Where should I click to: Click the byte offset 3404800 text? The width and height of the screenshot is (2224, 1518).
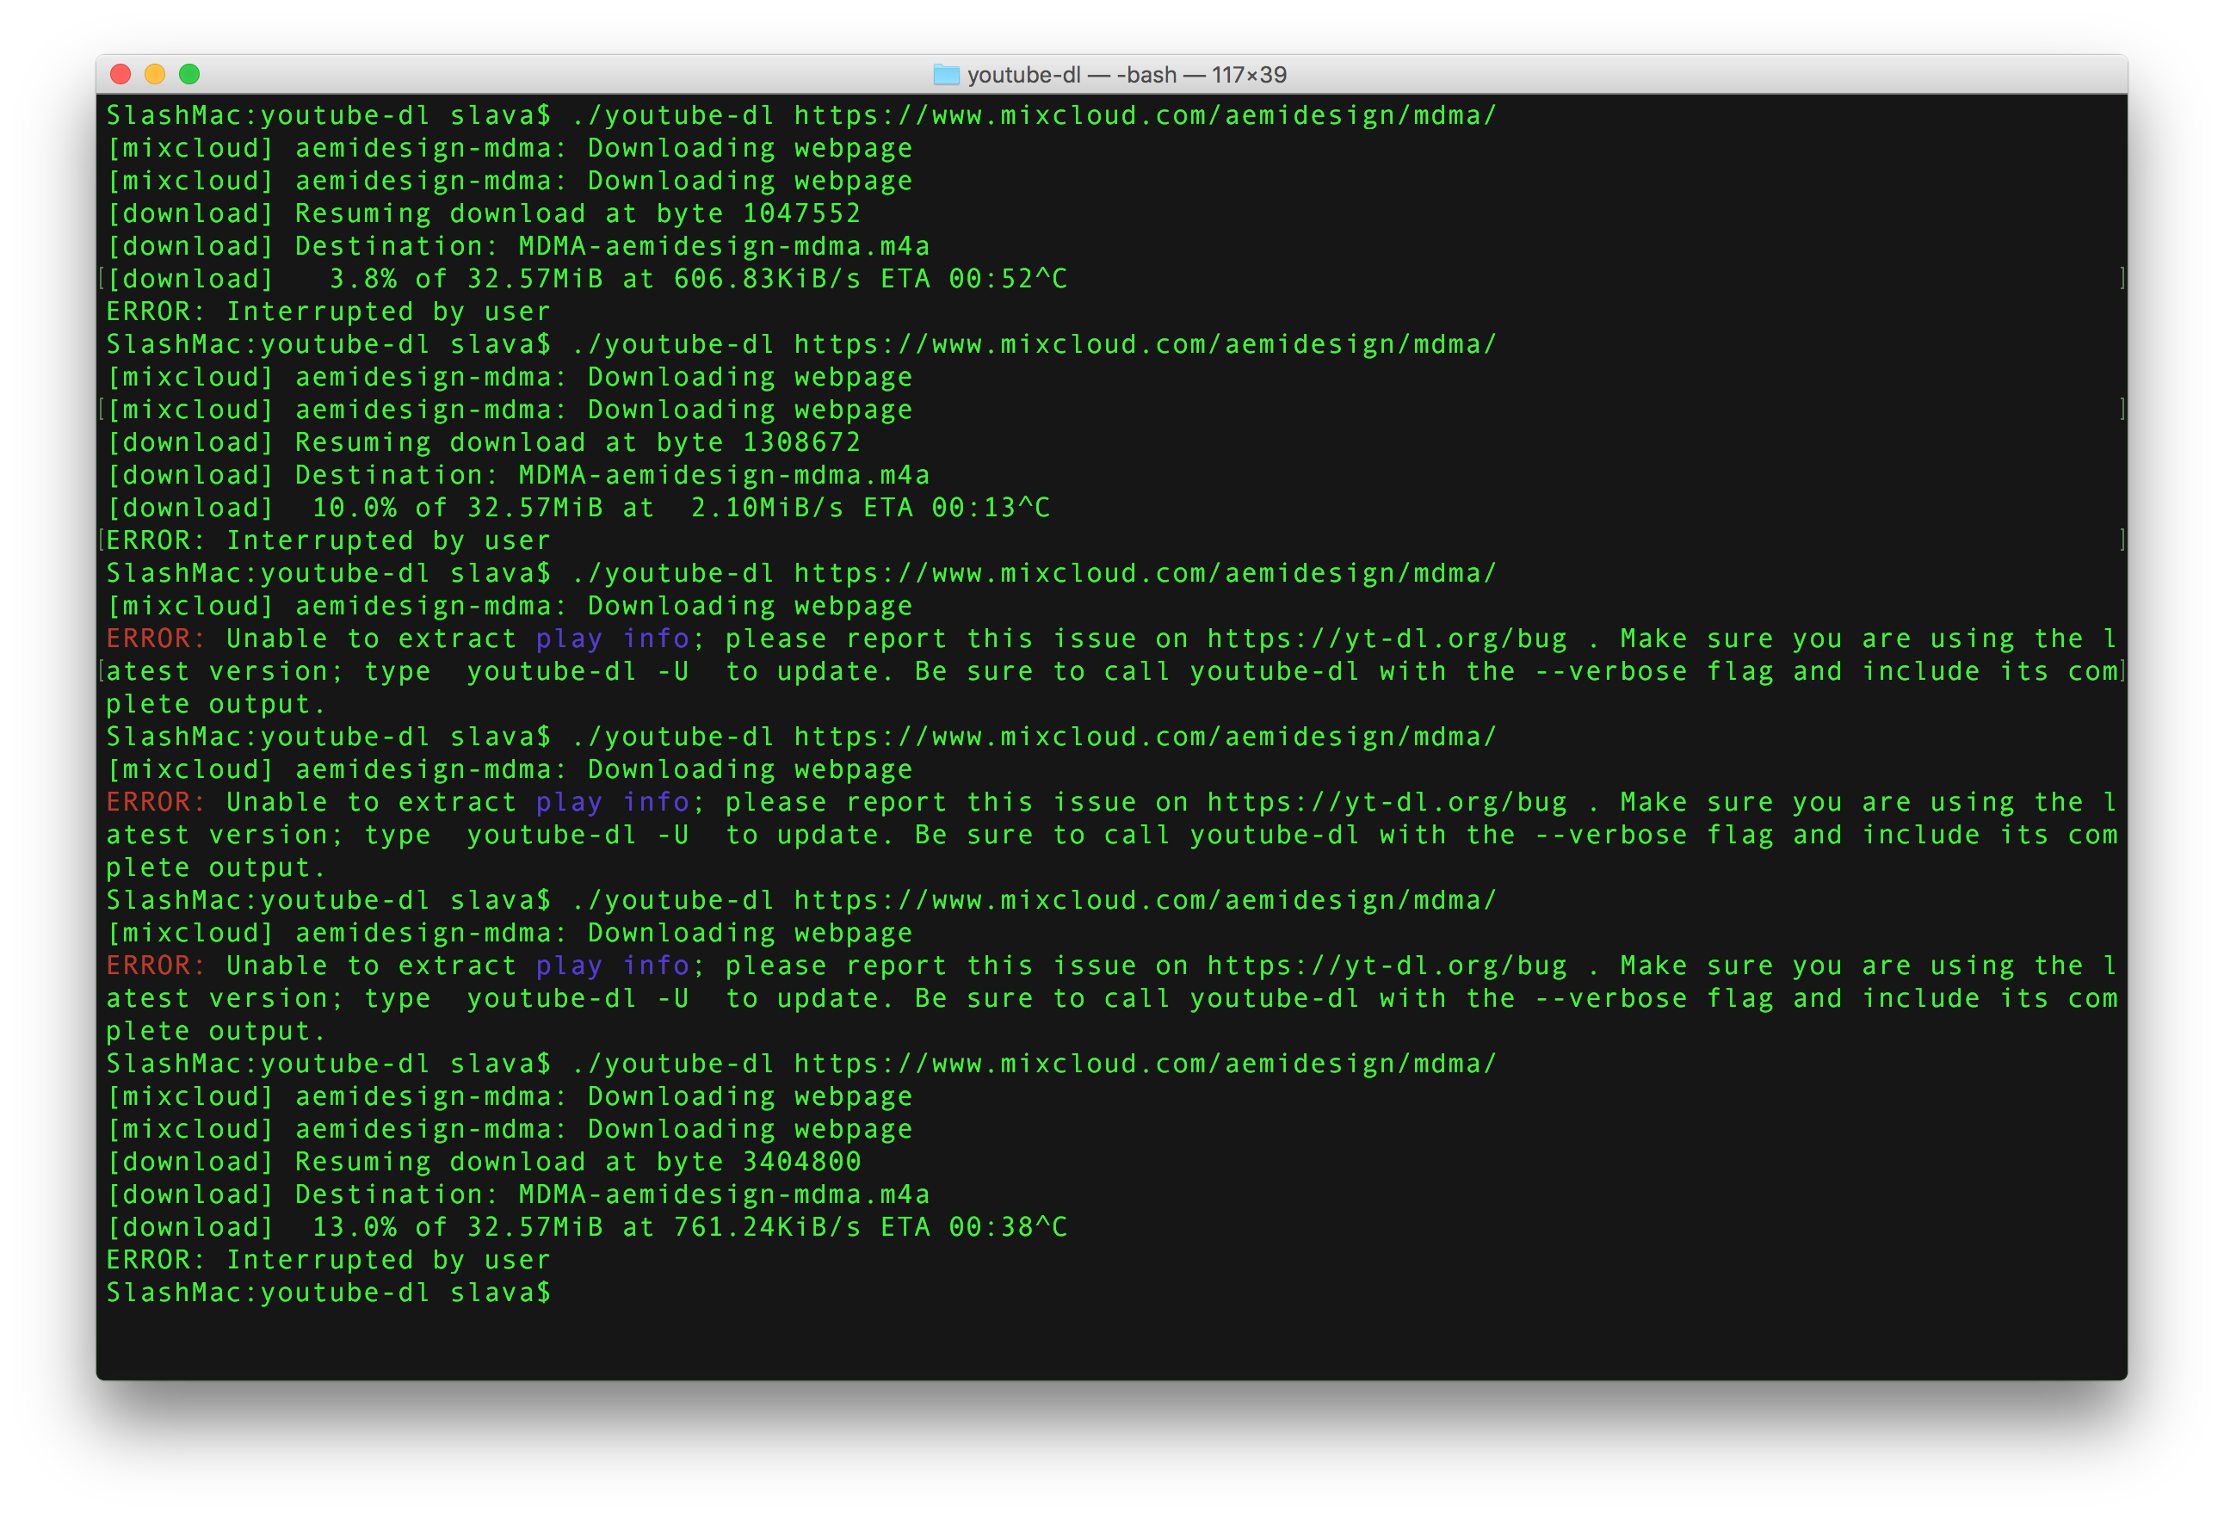click(801, 1161)
